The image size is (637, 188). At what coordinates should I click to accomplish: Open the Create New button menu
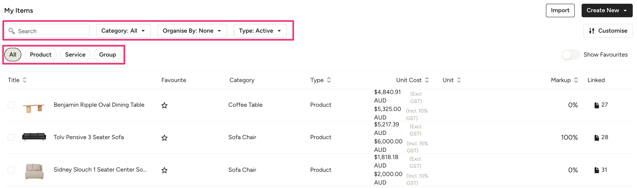pos(607,10)
